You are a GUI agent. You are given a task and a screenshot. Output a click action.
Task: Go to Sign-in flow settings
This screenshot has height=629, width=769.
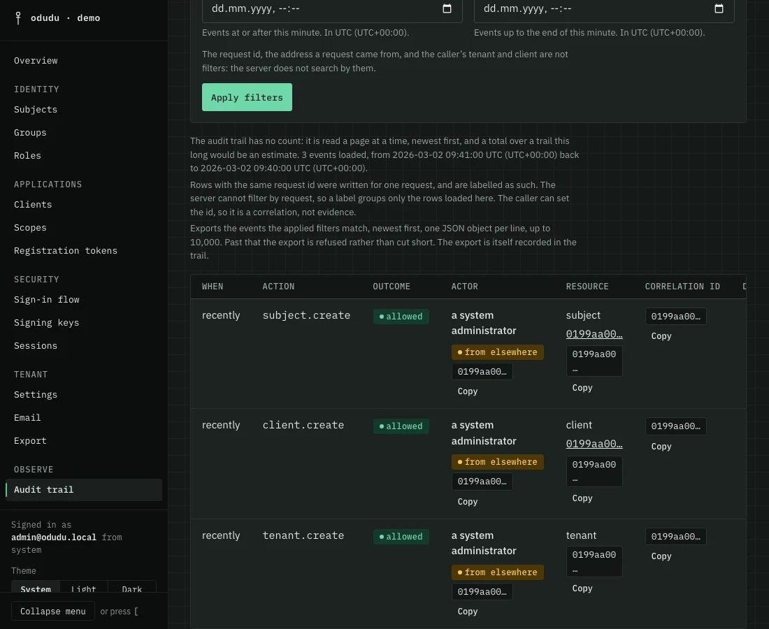click(84, 300)
